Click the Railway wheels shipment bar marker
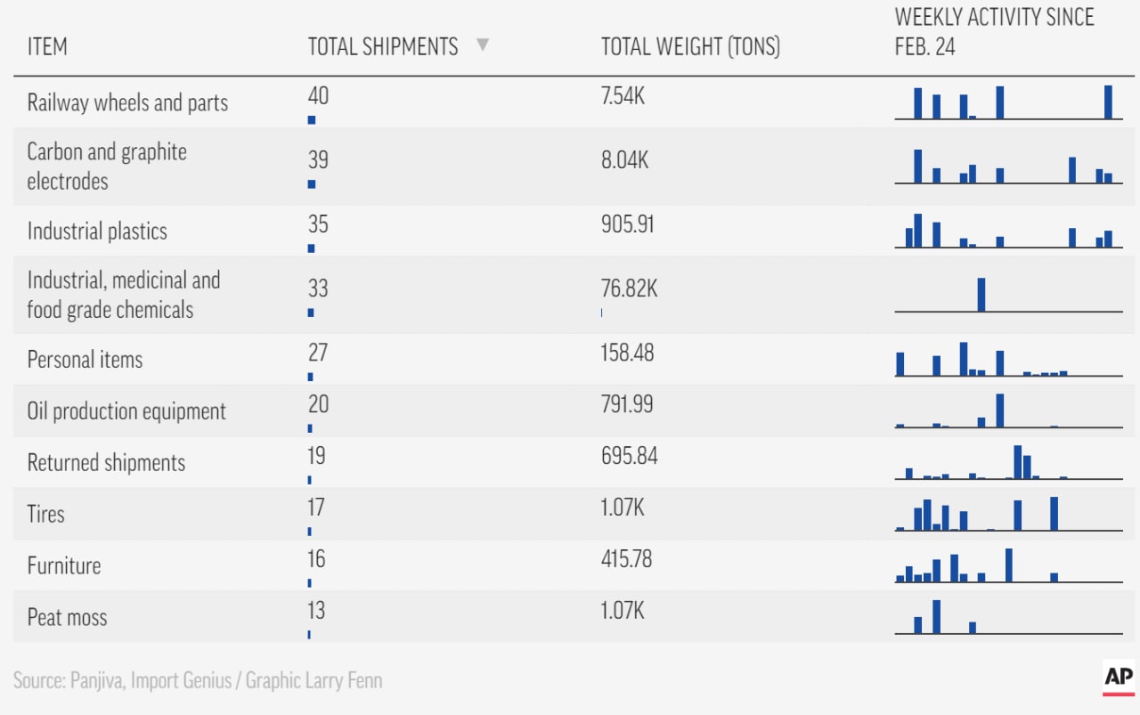 312,119
